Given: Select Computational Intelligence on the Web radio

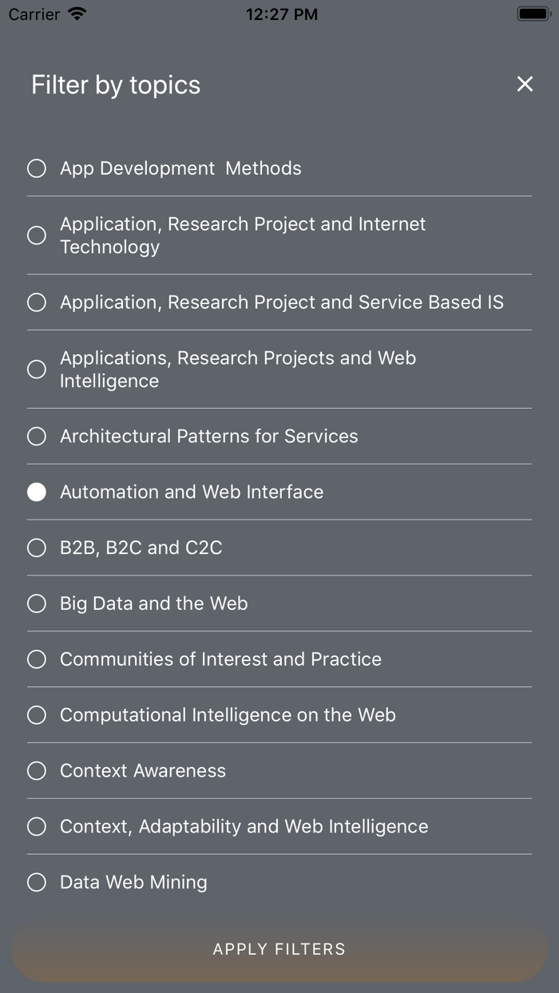Looking at the screenshot, I should (37, 716).
